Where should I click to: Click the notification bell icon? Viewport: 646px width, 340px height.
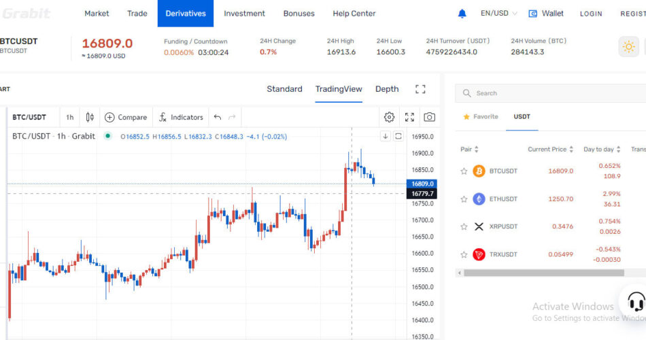tap(462, 14)
